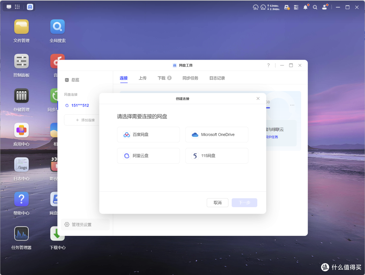Choose 115网盘 to connect
This screenshot has width=365, height=275.
click(x=217, y=156)
